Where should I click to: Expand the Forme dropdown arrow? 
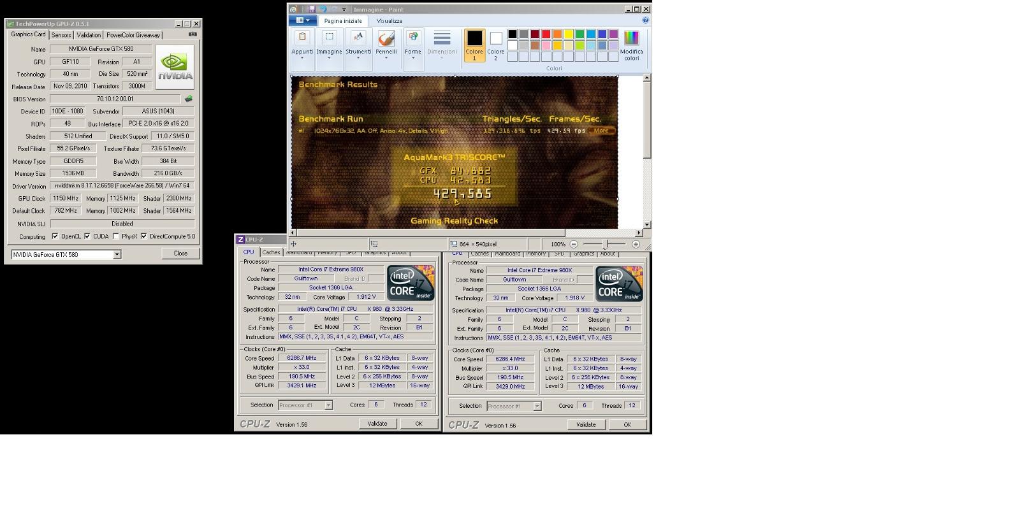pyautogui.click(x=413, y=59)
